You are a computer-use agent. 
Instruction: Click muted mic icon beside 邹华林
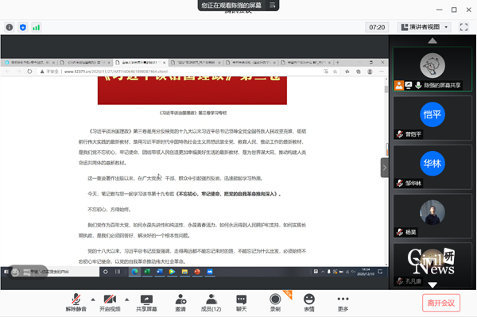tap(399, 183)
